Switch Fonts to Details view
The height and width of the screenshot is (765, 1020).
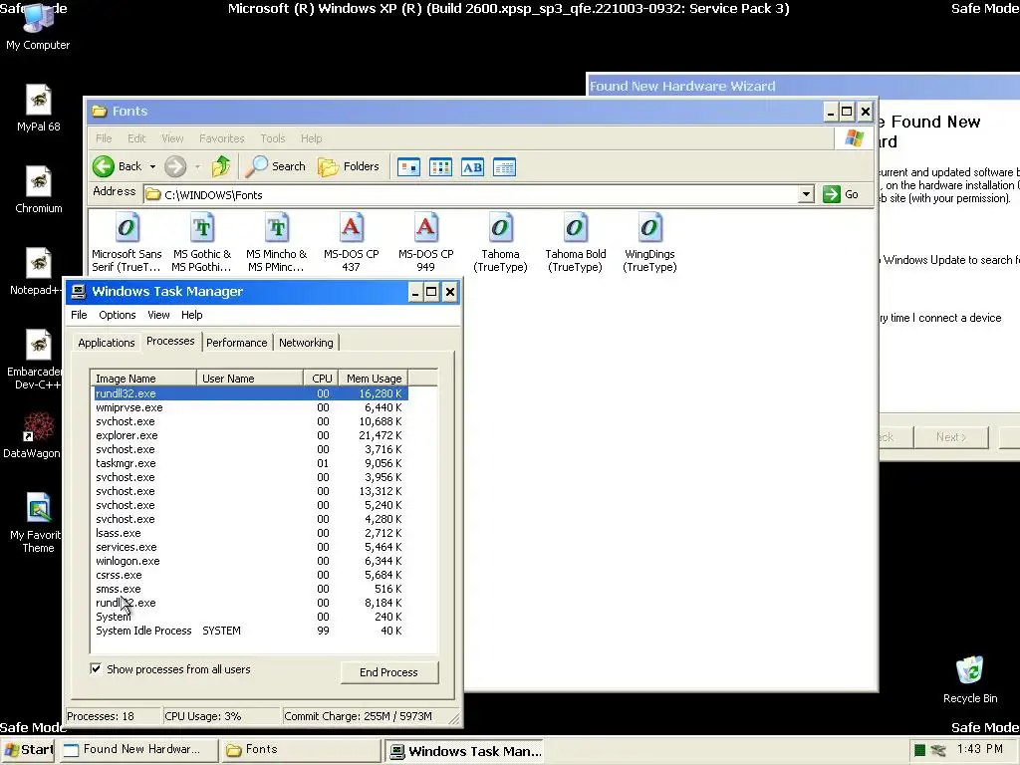(504, 167)
